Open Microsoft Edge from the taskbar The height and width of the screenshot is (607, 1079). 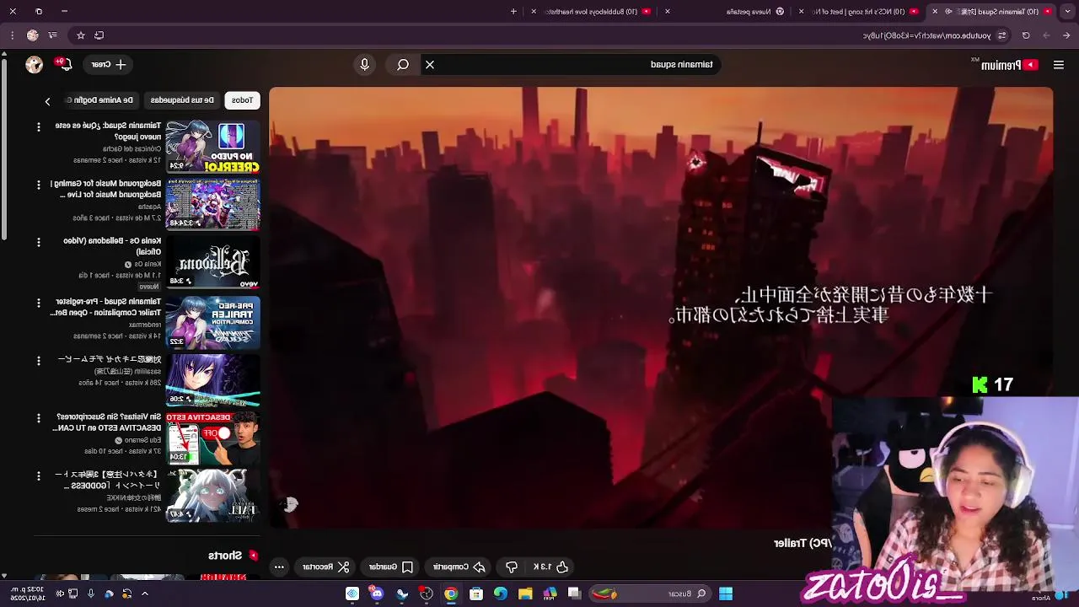pos(501,594)
